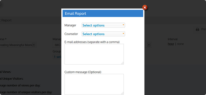This screenshot has width=206, height=95.
Task: Open the IMG manager dropdown behind dialog
Action: (57, 45)
